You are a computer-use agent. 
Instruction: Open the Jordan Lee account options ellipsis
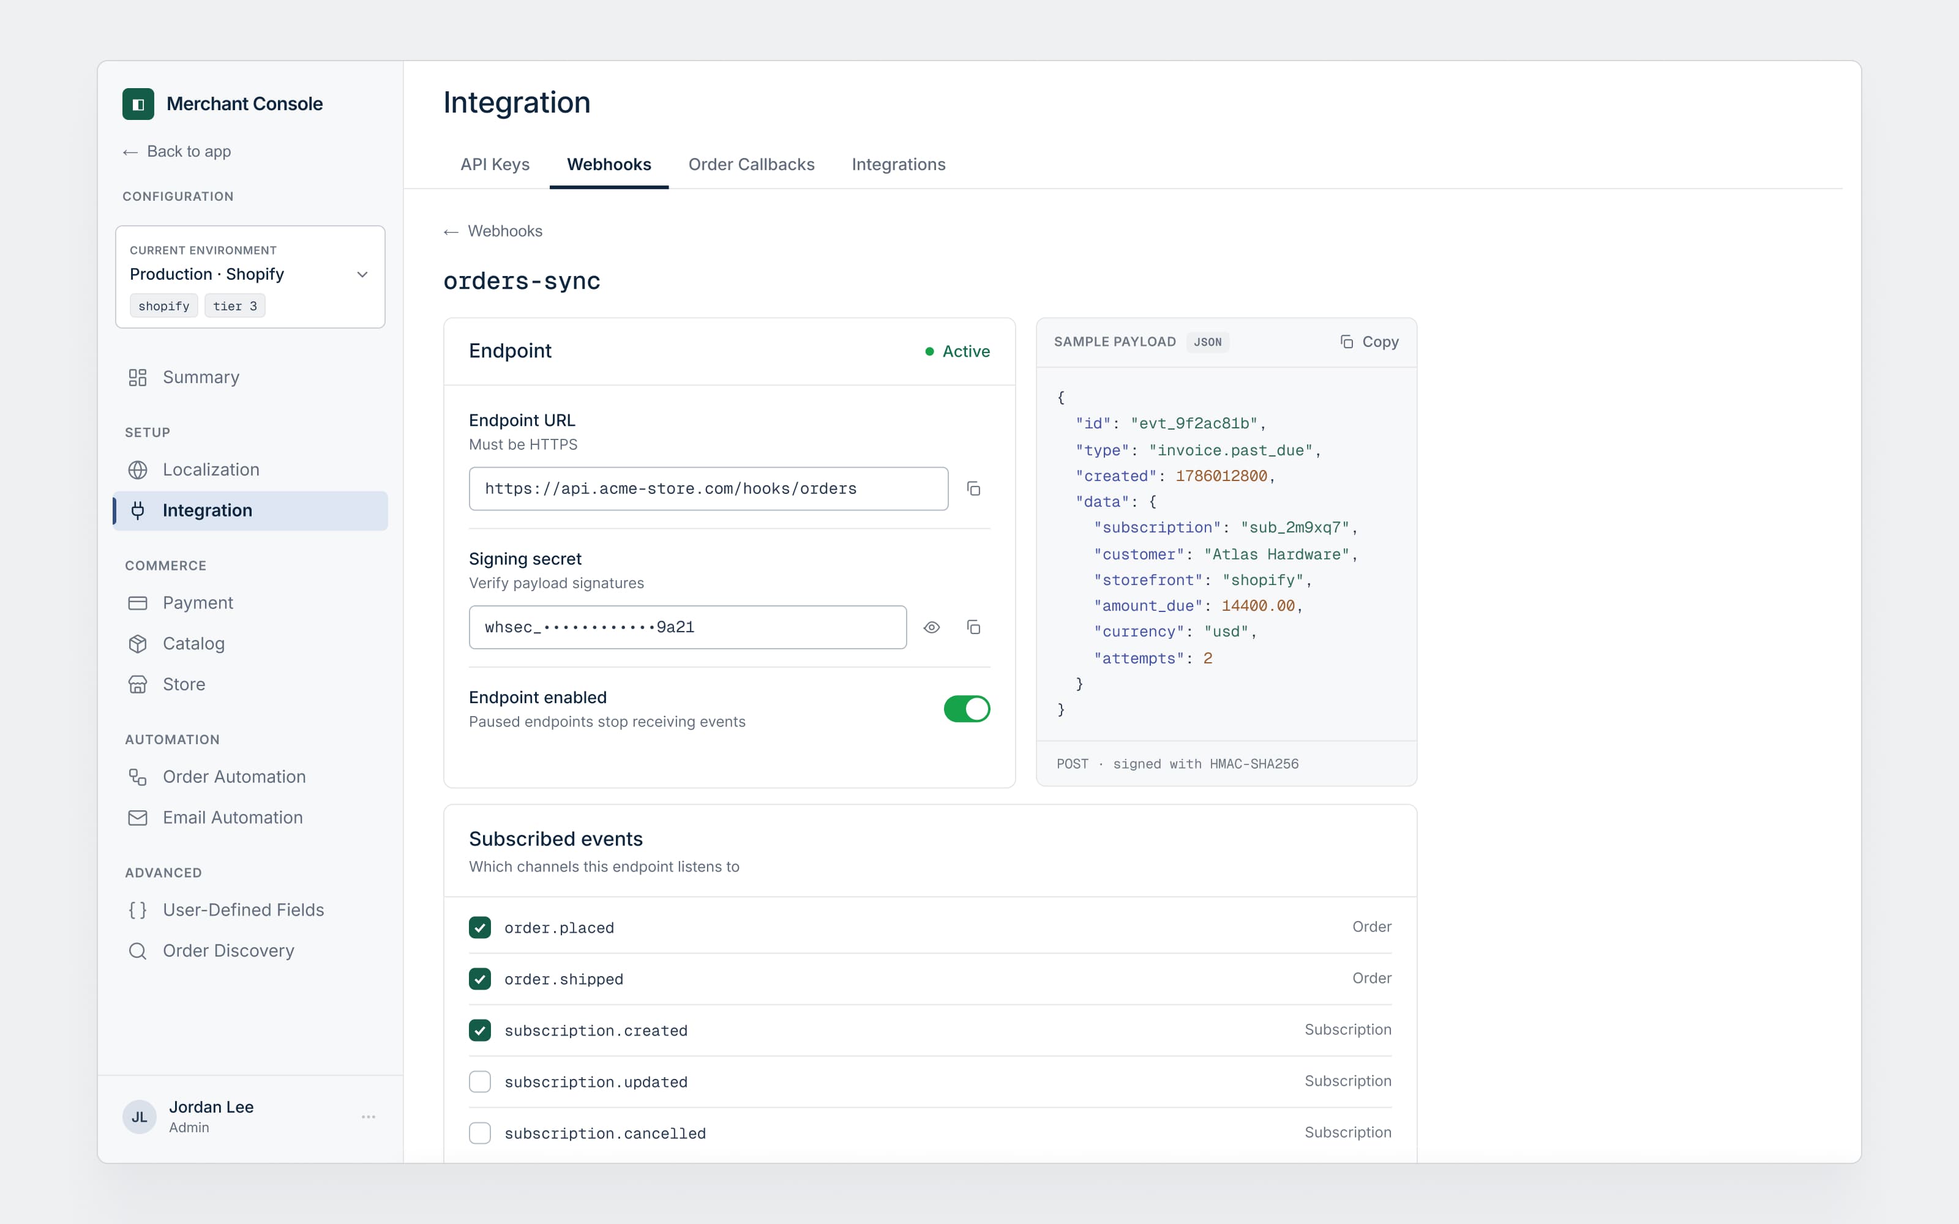click(369, 1117)
